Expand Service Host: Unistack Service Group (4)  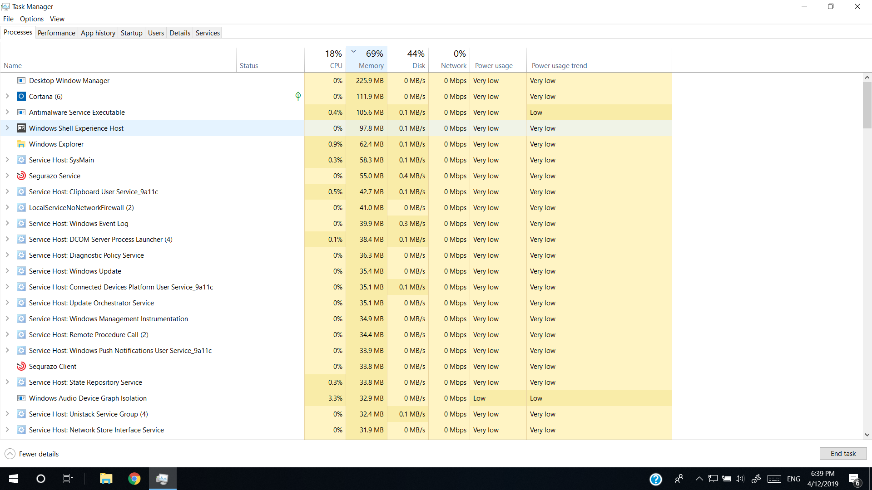click(x=7, y=414)
